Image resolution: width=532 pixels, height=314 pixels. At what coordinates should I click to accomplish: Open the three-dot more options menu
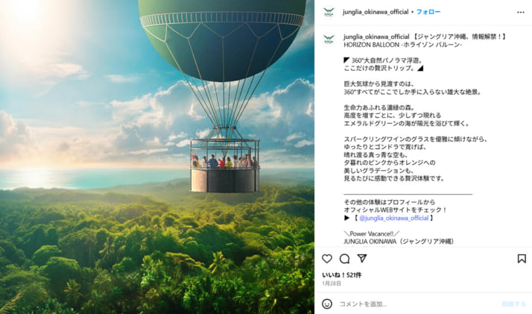521,12
